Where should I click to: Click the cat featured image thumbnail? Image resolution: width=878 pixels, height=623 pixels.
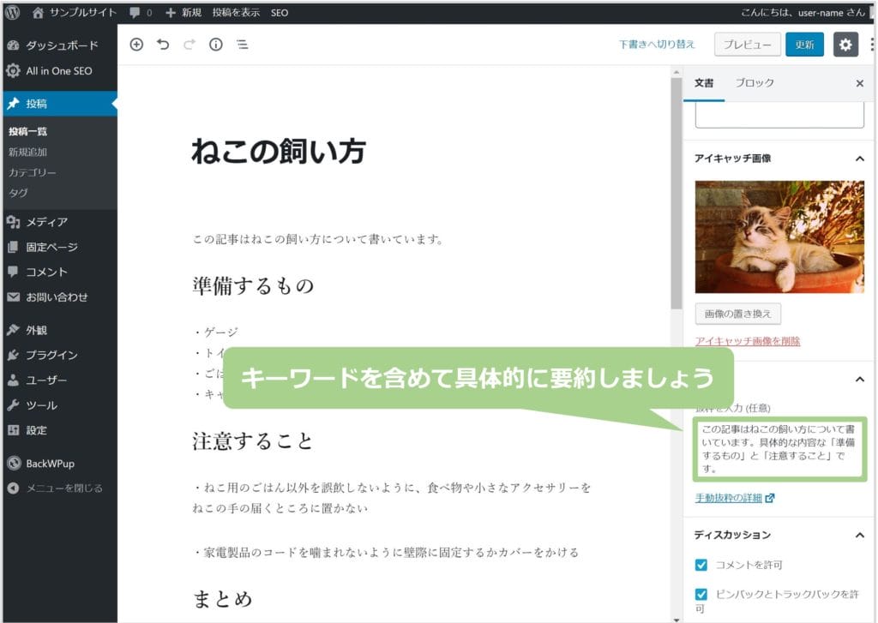(779, 237)
